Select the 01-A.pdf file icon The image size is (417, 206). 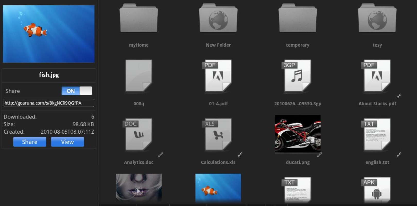218,76
